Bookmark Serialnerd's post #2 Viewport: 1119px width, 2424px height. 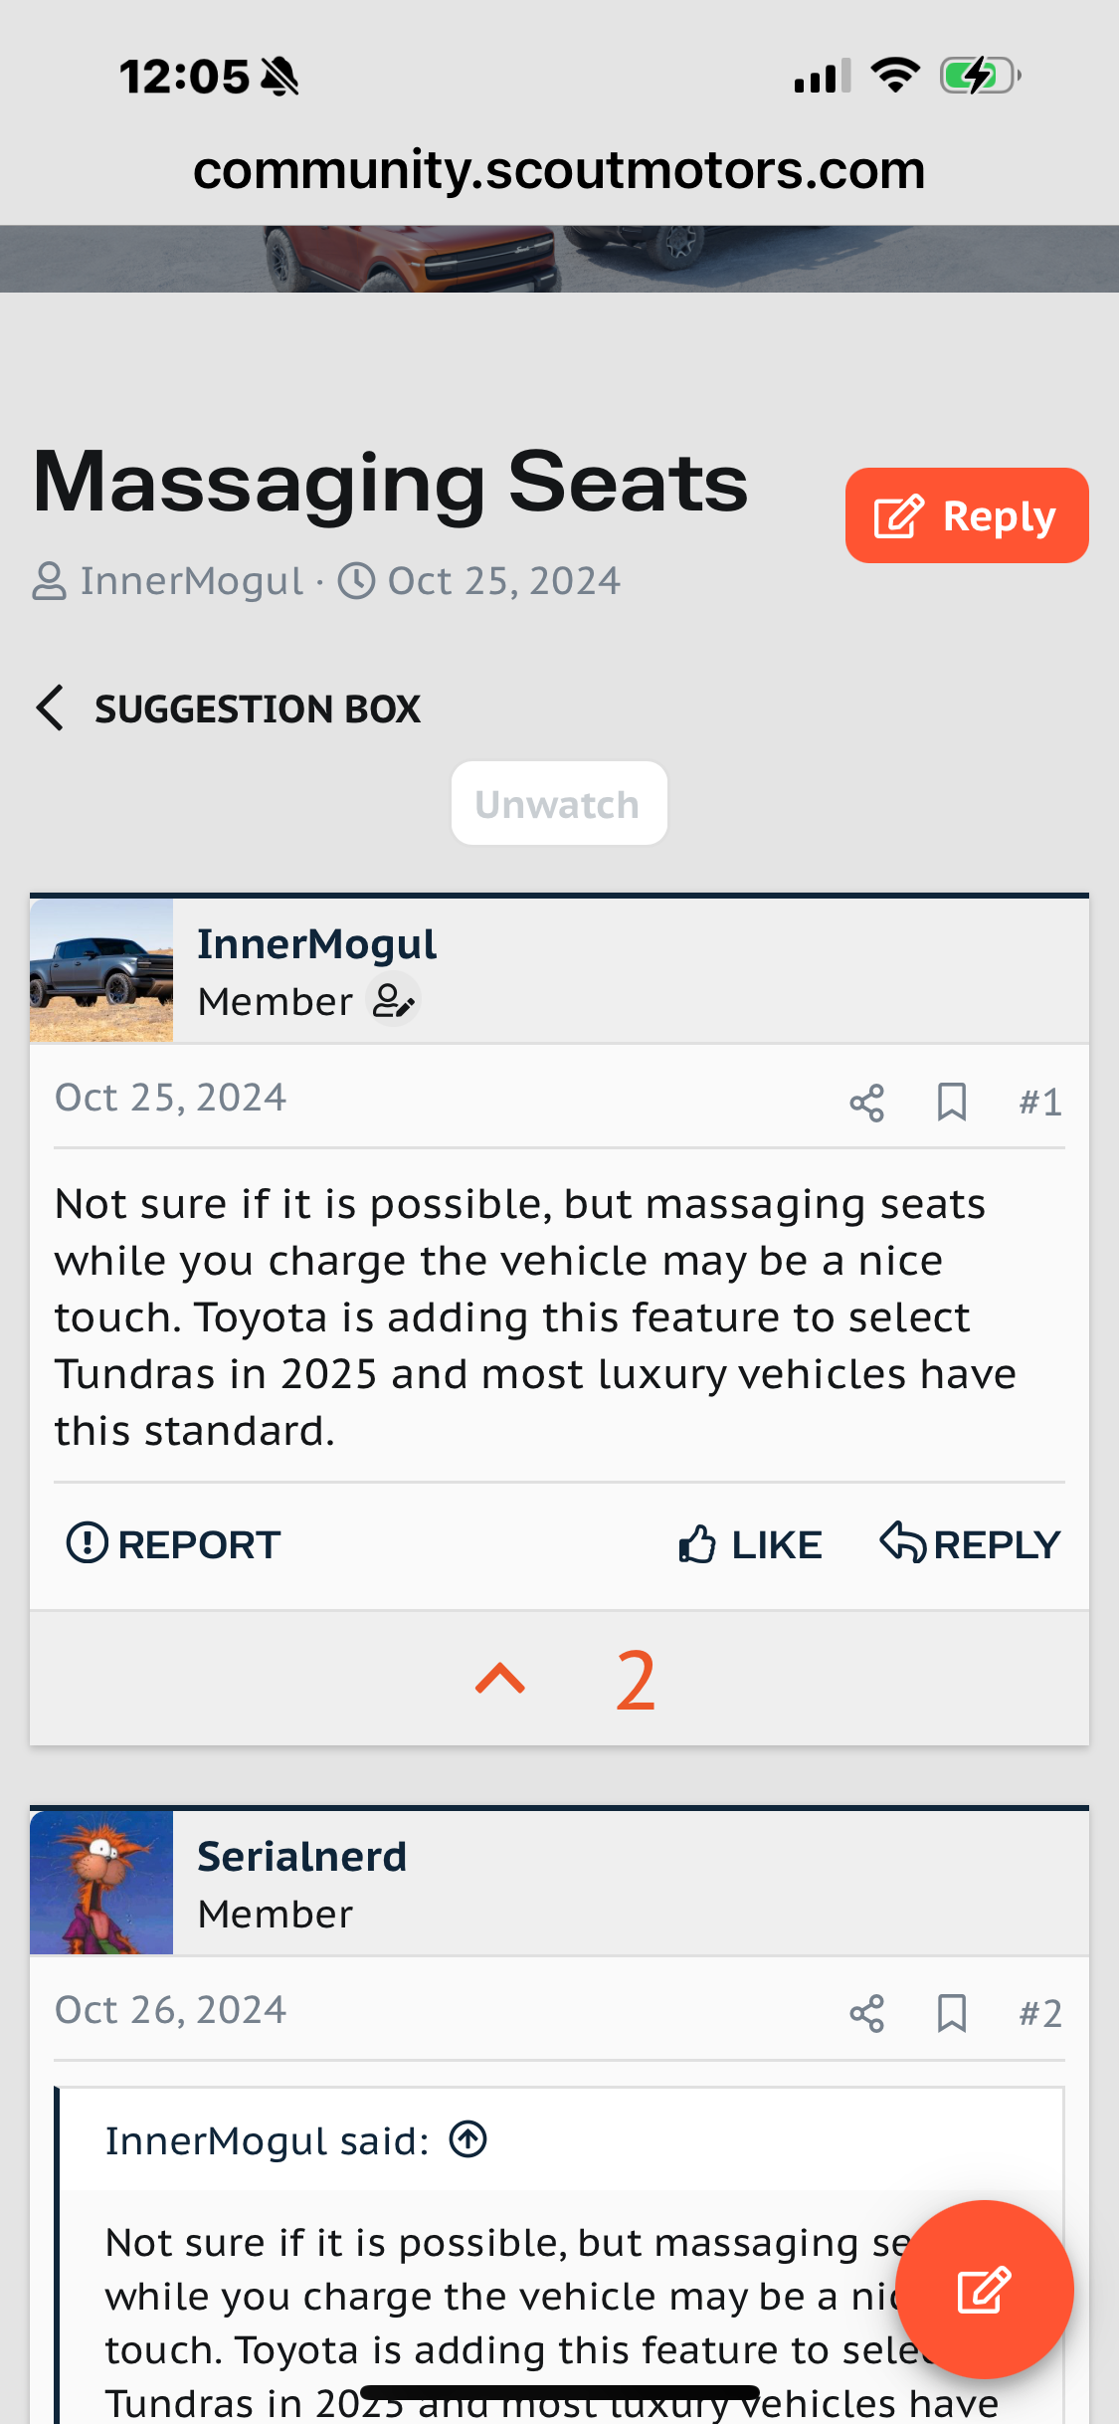coord(952,2013)
